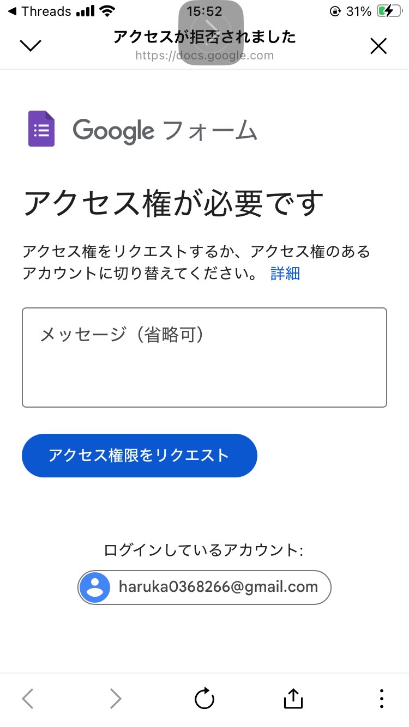Tap the Google Forms purple document icon
This screenshot has height=727, width=409.
[x=41, y=129]
